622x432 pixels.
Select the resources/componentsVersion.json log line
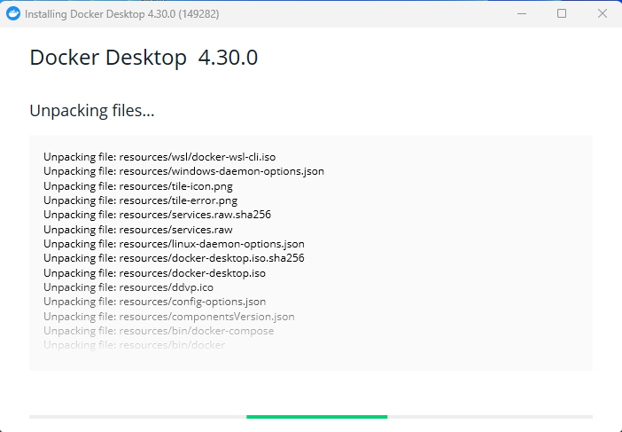click(x=169, y=317)
